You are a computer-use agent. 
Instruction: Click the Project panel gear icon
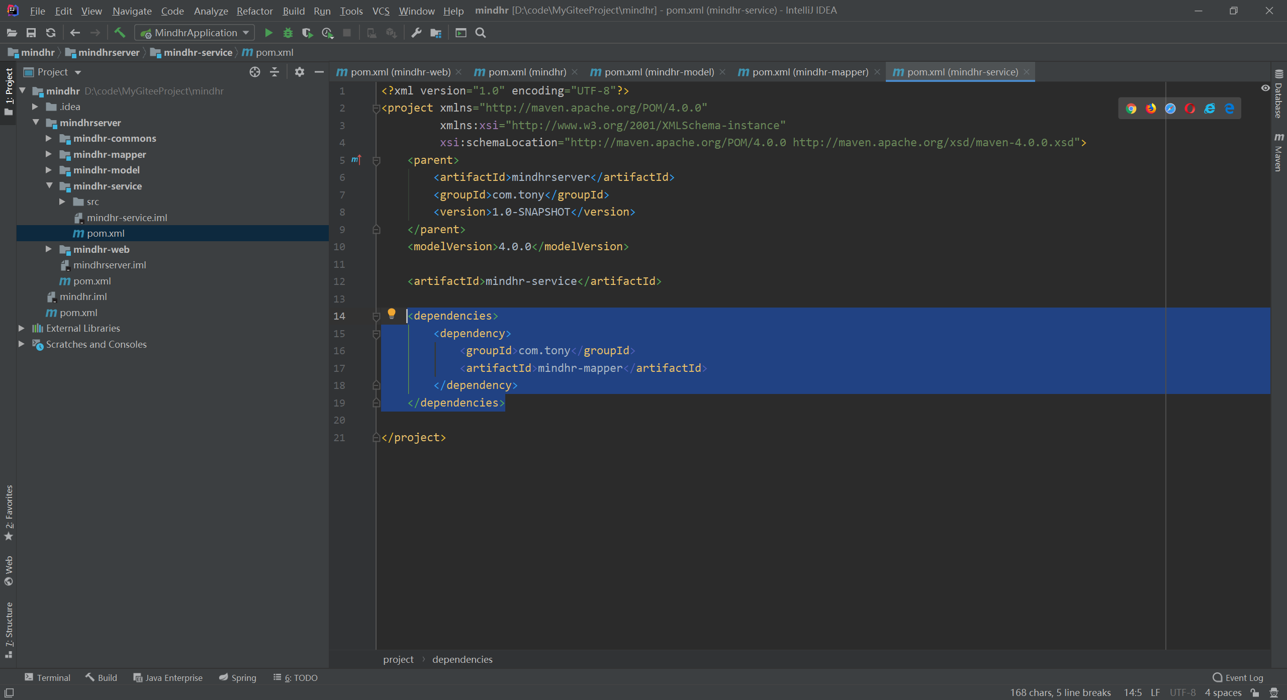coord(299,72)
